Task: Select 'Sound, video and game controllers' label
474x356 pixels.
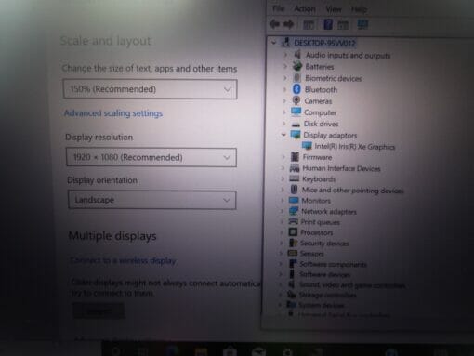Action: (352, 285)
